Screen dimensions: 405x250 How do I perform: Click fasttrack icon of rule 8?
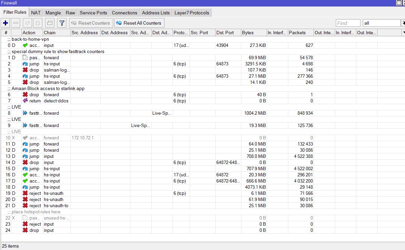[x=25, y=113]
